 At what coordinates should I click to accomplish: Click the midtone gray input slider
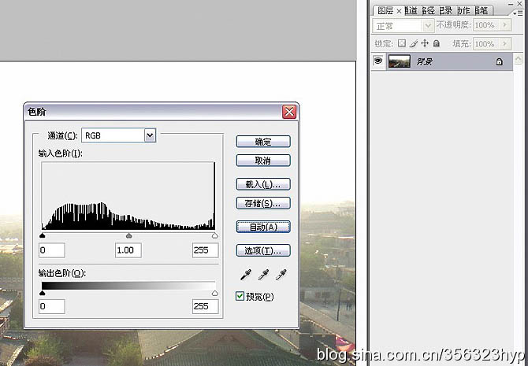(x=128, y=236)
